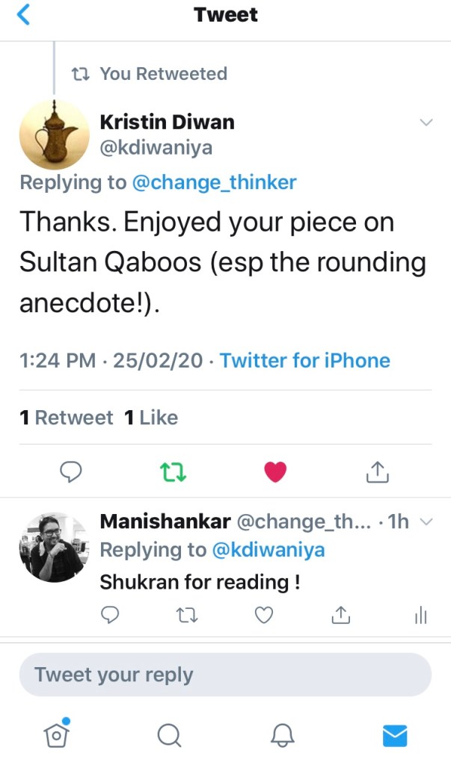Open the @change_thinker mention link
This screenshot has width=451, height=765.
pyautogui.click(x=215, y=182)
